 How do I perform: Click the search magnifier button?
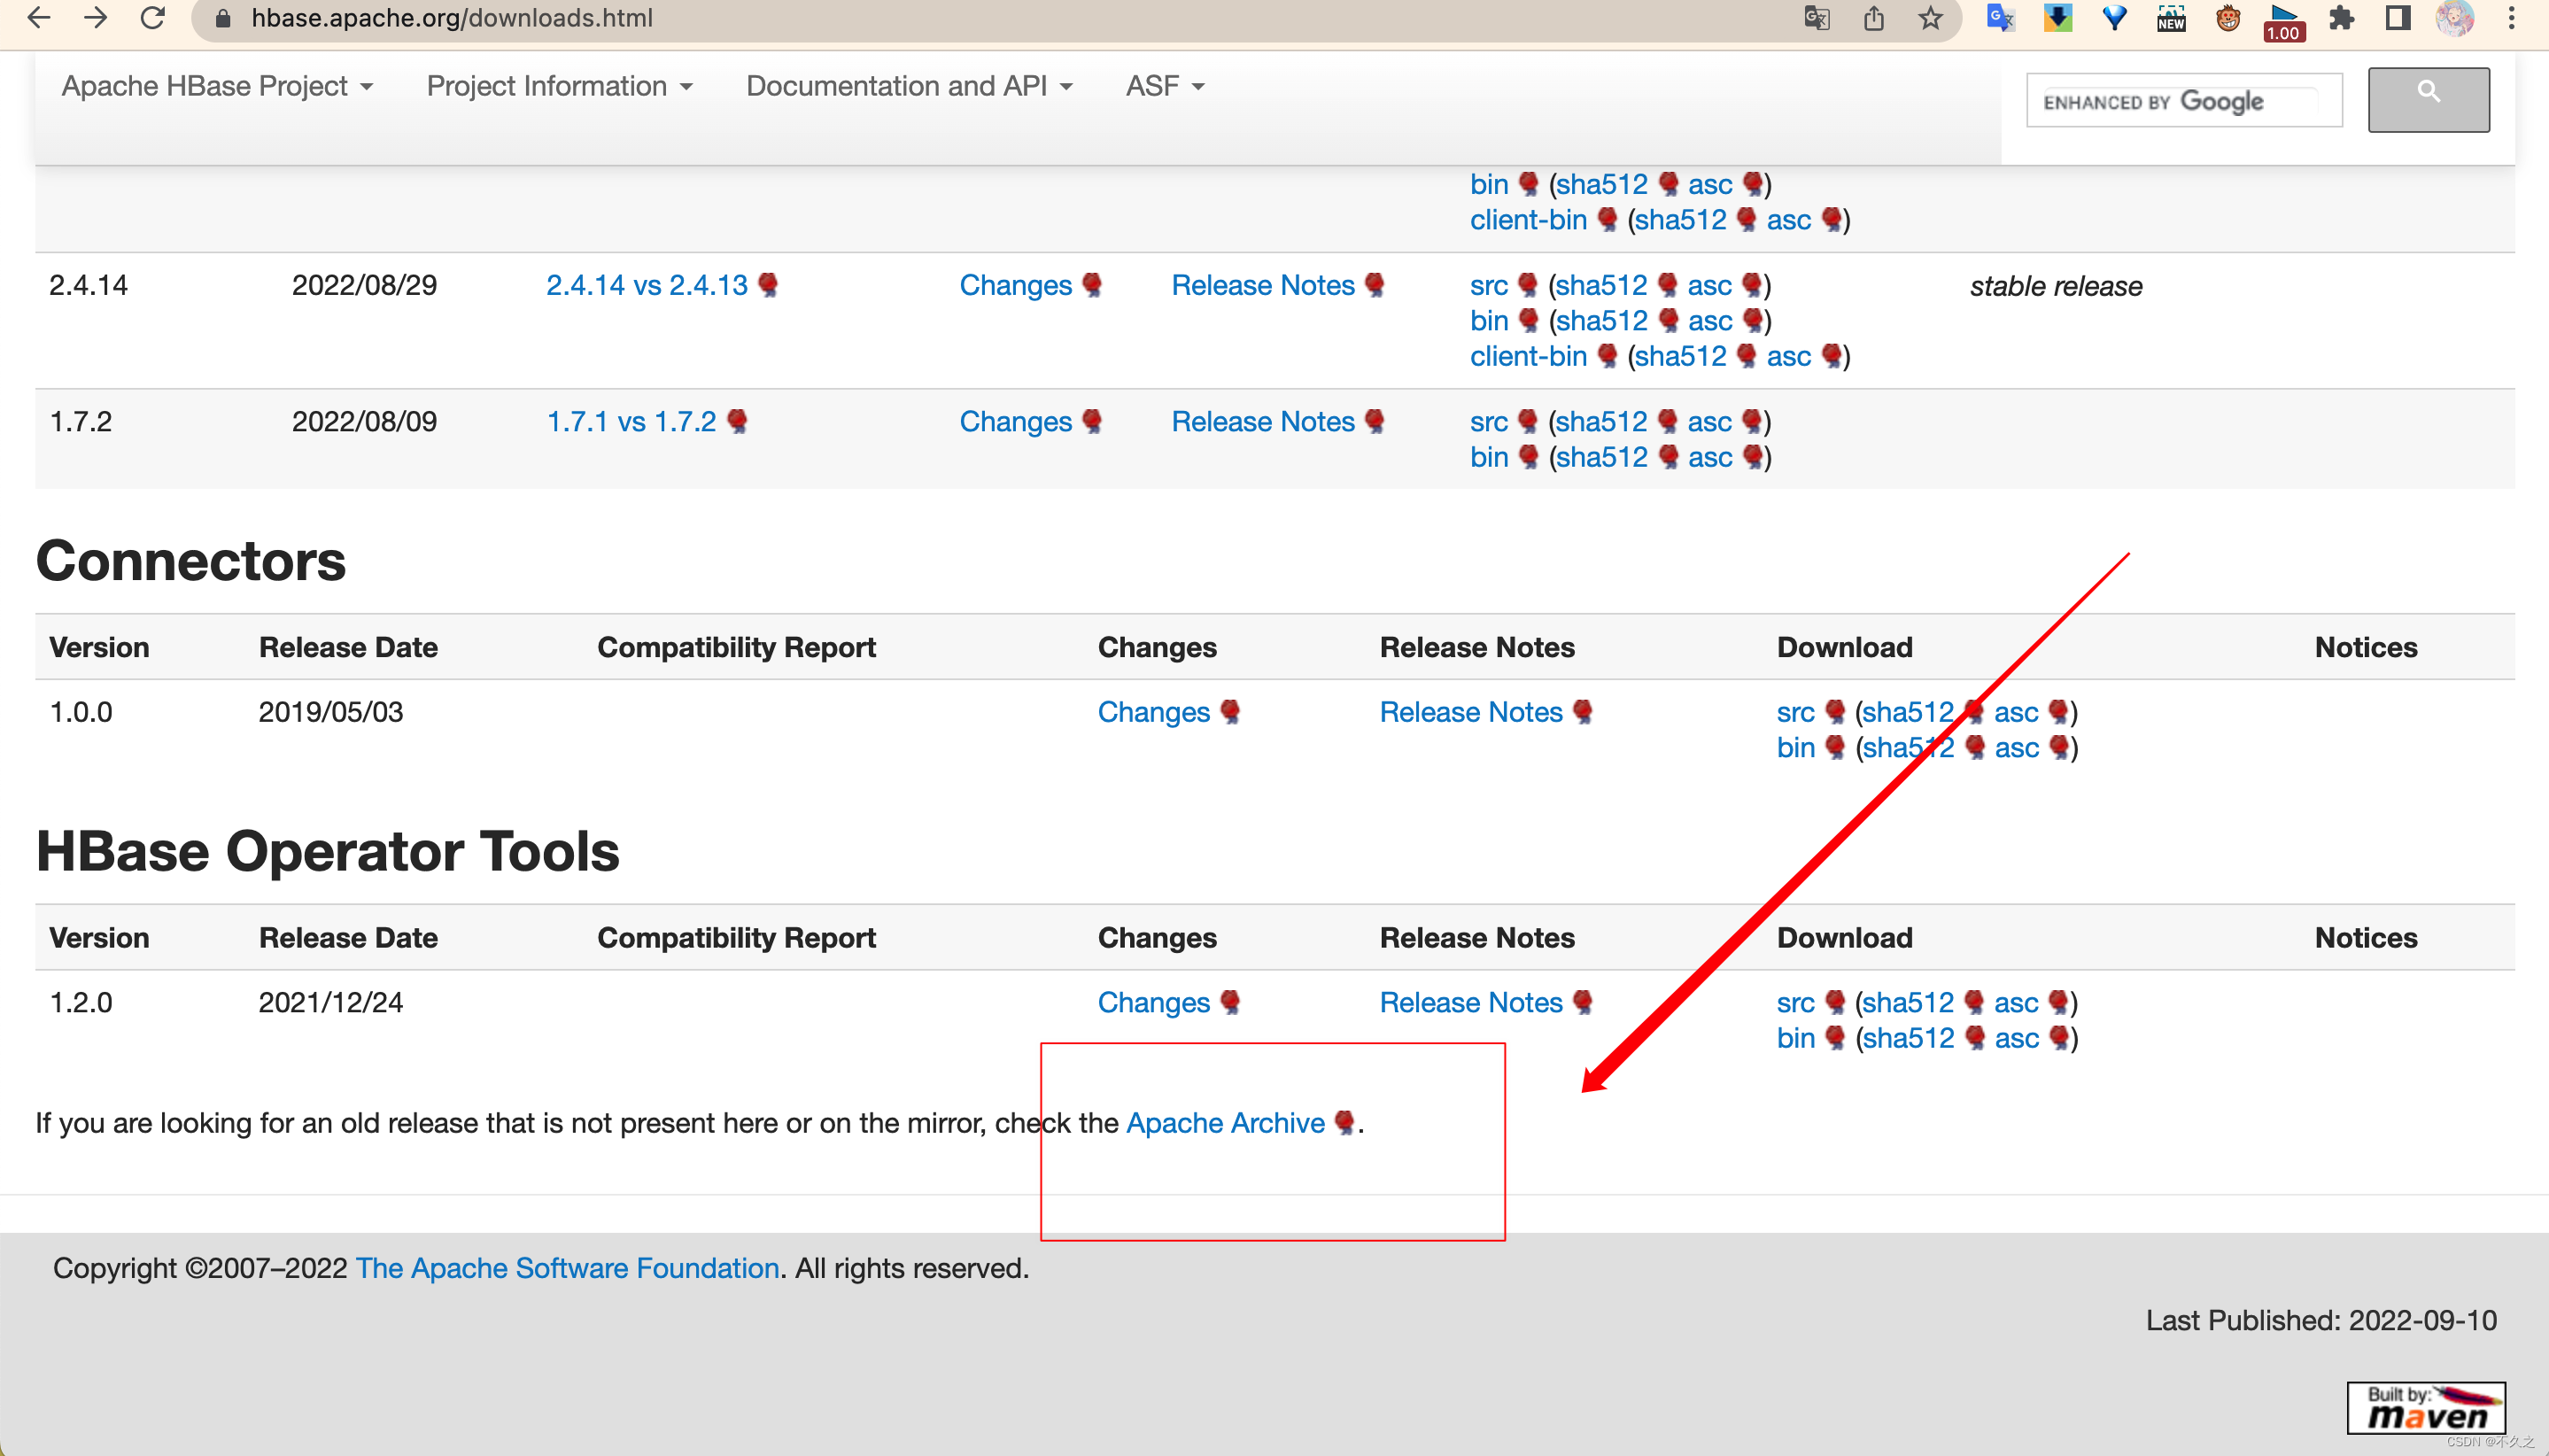(x=2429, y=100)
